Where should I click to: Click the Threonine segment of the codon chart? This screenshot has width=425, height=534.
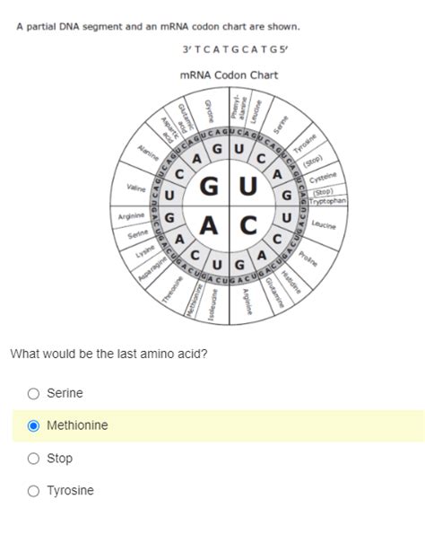[x=172, y=290]
